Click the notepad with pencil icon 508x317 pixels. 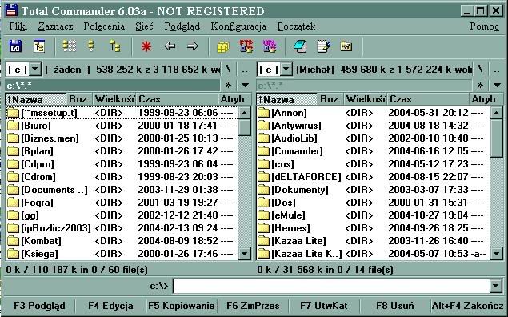(x=323, y=46)
